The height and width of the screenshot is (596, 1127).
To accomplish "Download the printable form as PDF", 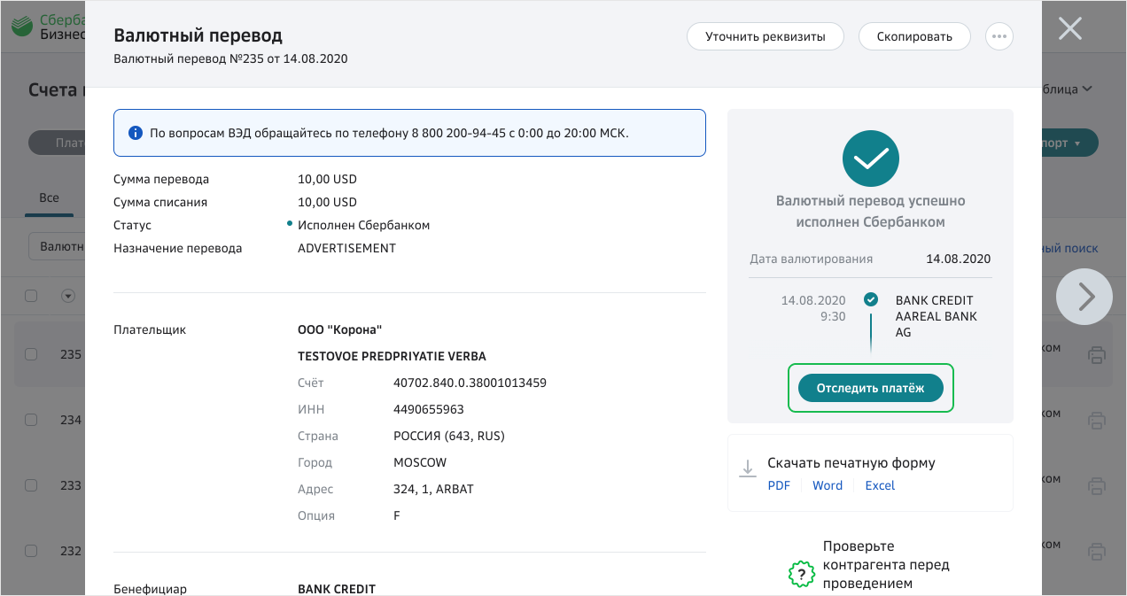I will click(x=779, y=485).
